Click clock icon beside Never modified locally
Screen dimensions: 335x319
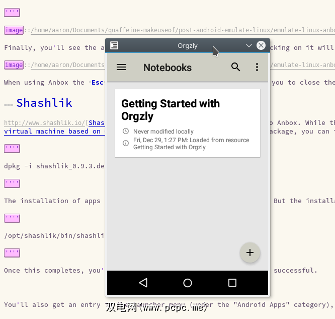[x=126, y=132]
